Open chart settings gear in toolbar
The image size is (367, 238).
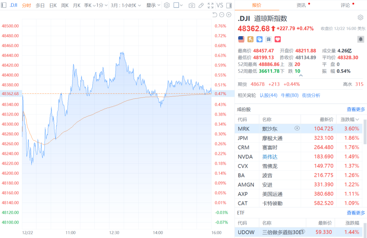(167, 5)
